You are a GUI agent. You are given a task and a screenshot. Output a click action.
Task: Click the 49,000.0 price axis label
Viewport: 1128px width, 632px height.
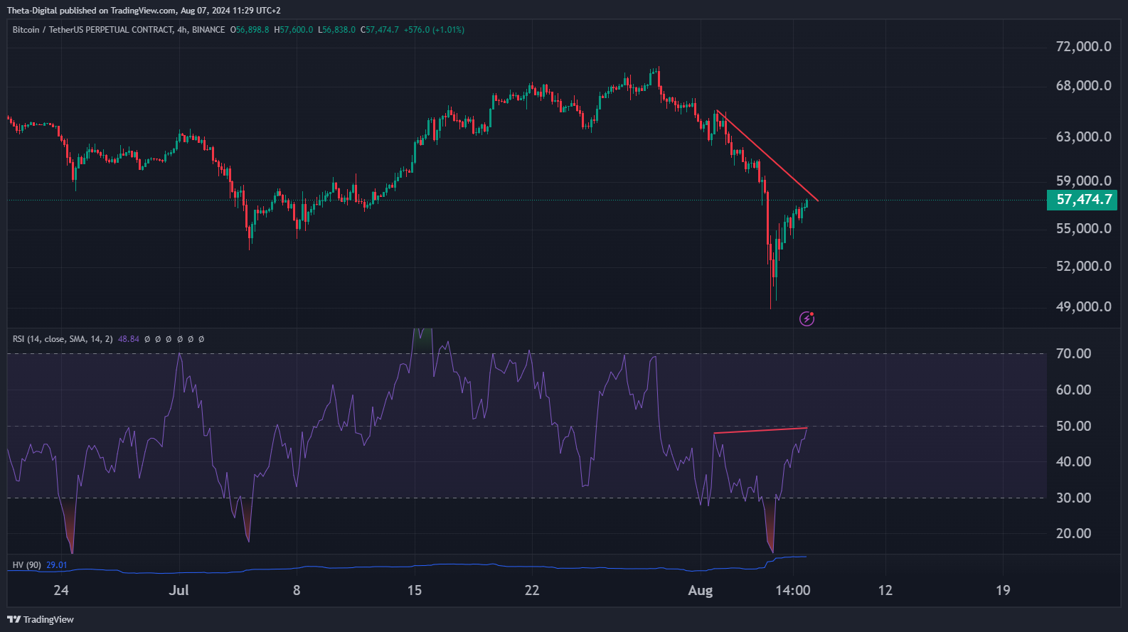[1083, 306]
